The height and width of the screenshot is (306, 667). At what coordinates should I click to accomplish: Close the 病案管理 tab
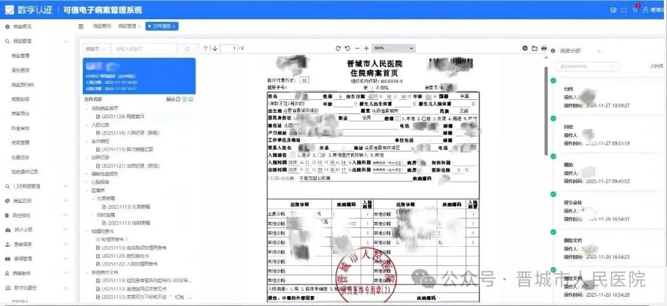tap(139, 27)
